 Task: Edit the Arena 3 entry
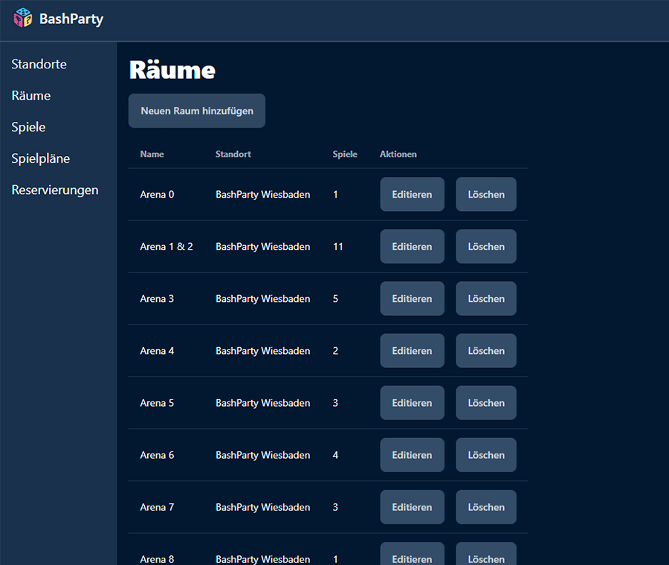pos(412,298)
